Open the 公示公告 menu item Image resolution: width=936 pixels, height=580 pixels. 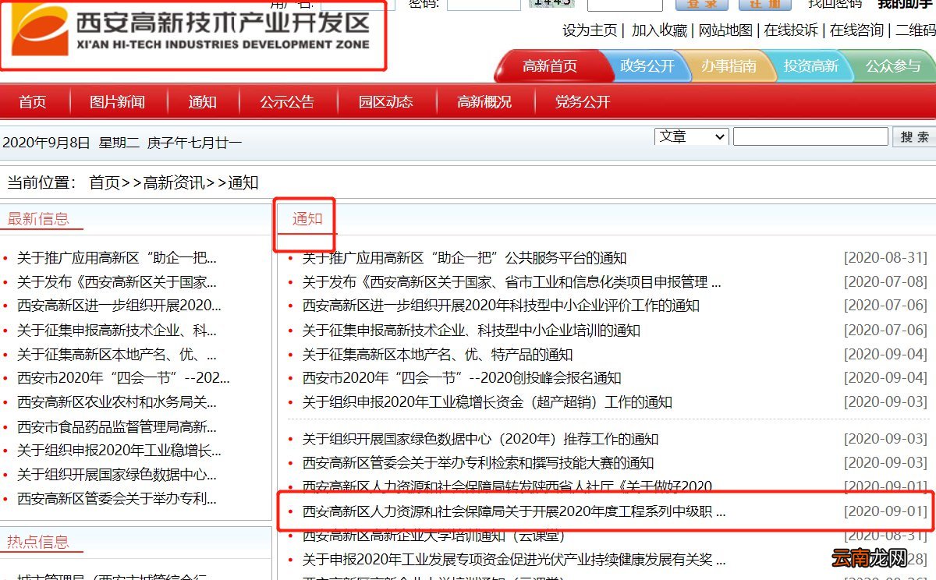[287, 102]
